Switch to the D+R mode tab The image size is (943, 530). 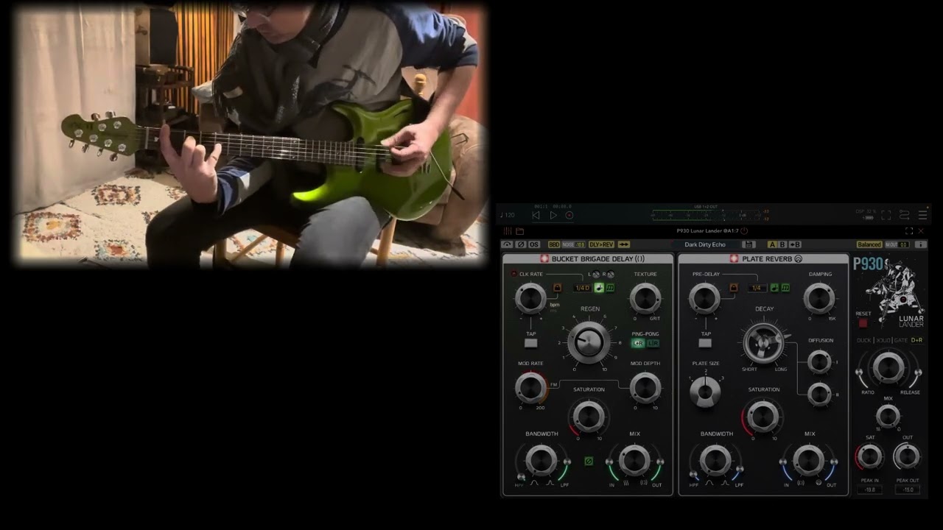pyautogui.click(x=916, y=340)
